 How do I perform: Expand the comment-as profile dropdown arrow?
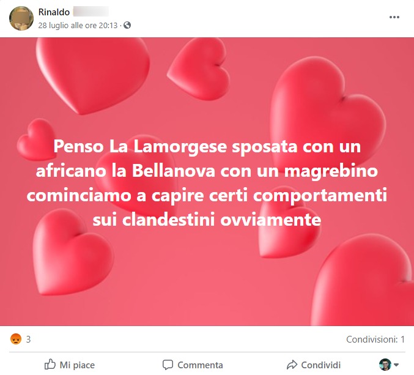tap(396, 365)
